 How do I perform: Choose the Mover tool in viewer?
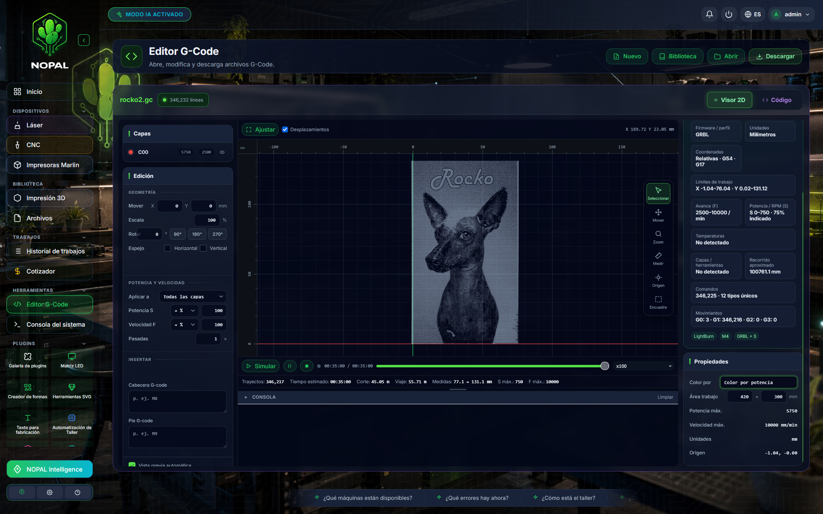[x=658, y=215]
